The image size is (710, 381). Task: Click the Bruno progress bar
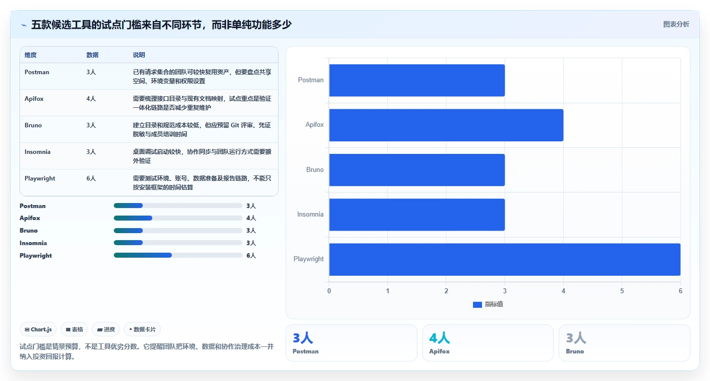[x=178, y=231]
